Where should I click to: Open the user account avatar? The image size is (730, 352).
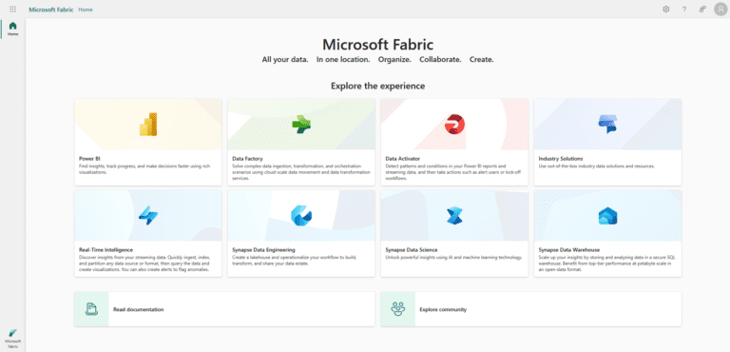720,10
